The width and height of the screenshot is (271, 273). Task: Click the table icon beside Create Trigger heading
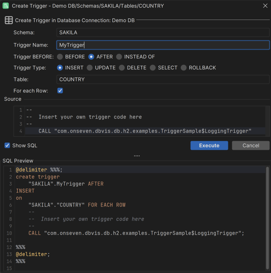pyautogui.click(x=8, y=20)
